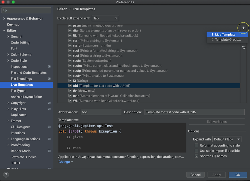
Task: Click the Change link for applicable contexts
Action: [x=65, y=162]
